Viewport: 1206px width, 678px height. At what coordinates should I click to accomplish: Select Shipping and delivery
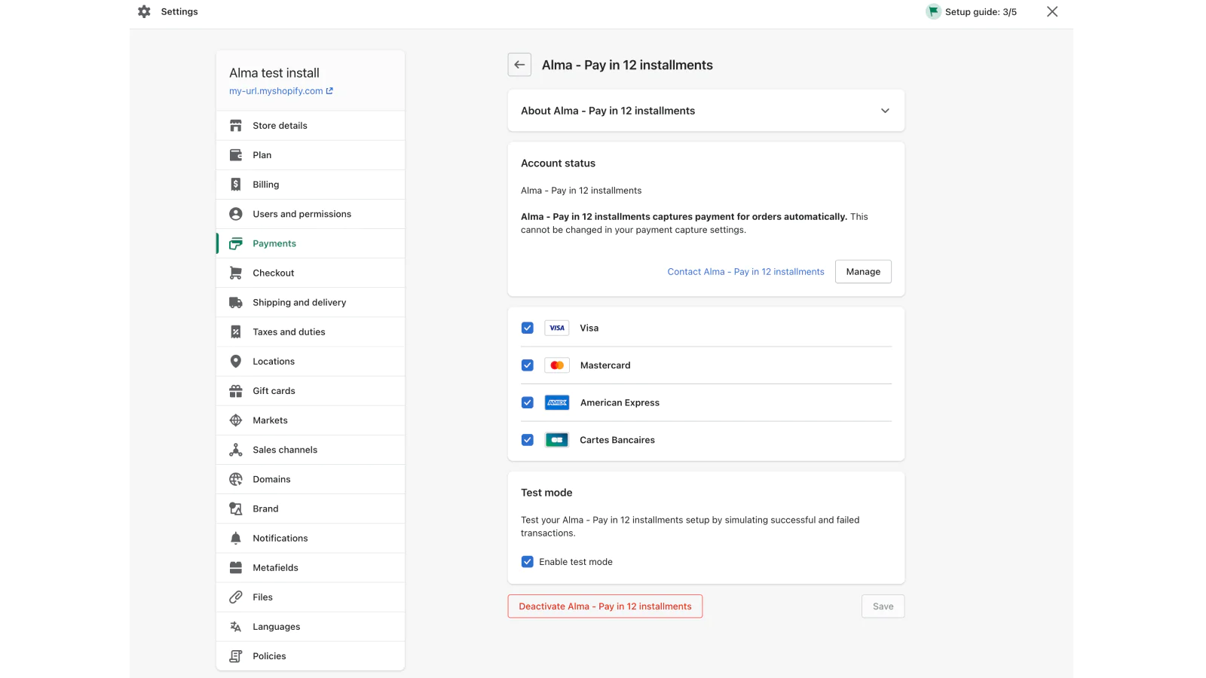click(x=311, y=302)
